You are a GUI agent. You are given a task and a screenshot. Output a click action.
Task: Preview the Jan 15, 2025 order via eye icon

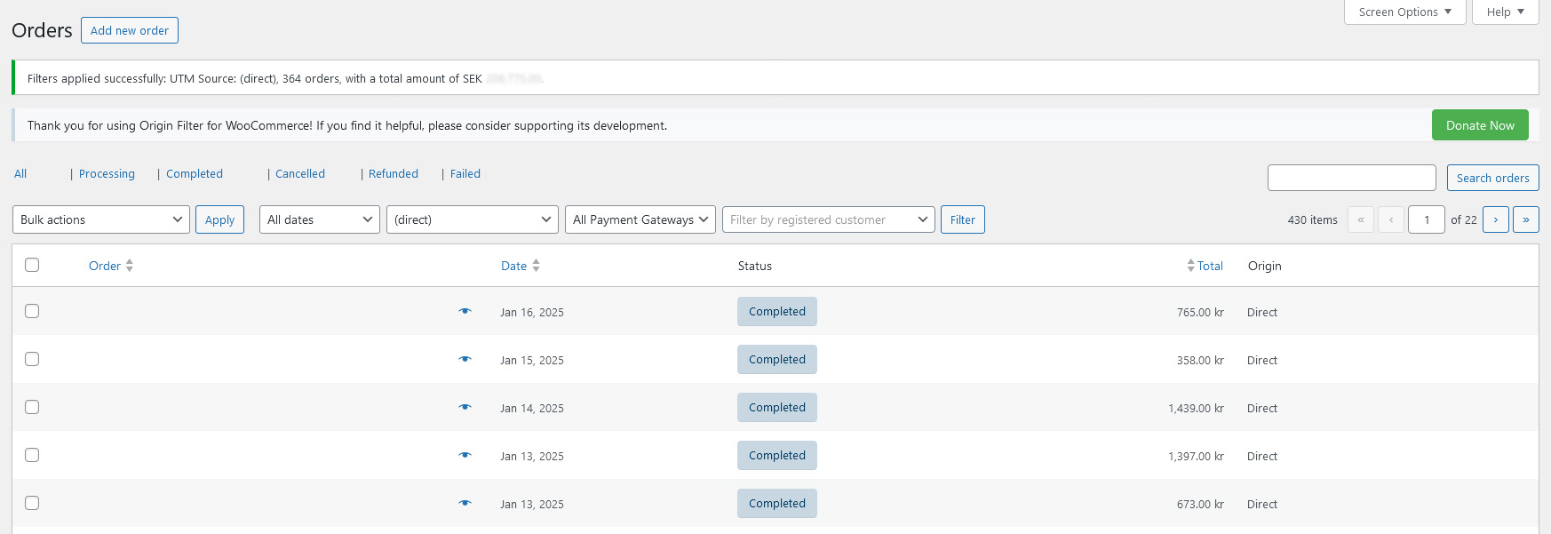click(465, 359)
